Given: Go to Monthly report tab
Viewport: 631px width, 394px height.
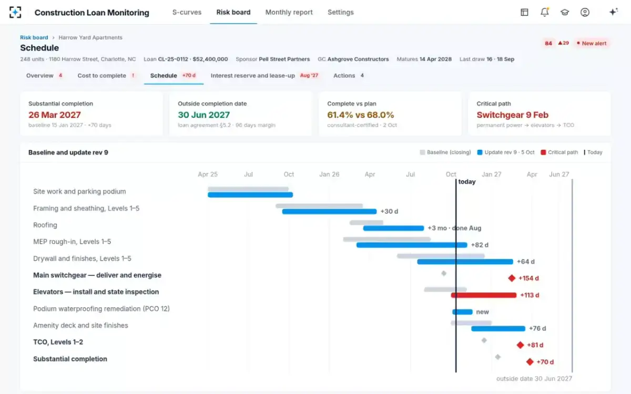Looking at the screenshot, I should [289, 12].
